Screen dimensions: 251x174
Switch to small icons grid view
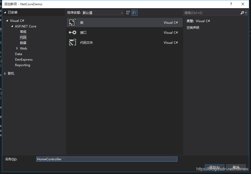pos(128,13)
